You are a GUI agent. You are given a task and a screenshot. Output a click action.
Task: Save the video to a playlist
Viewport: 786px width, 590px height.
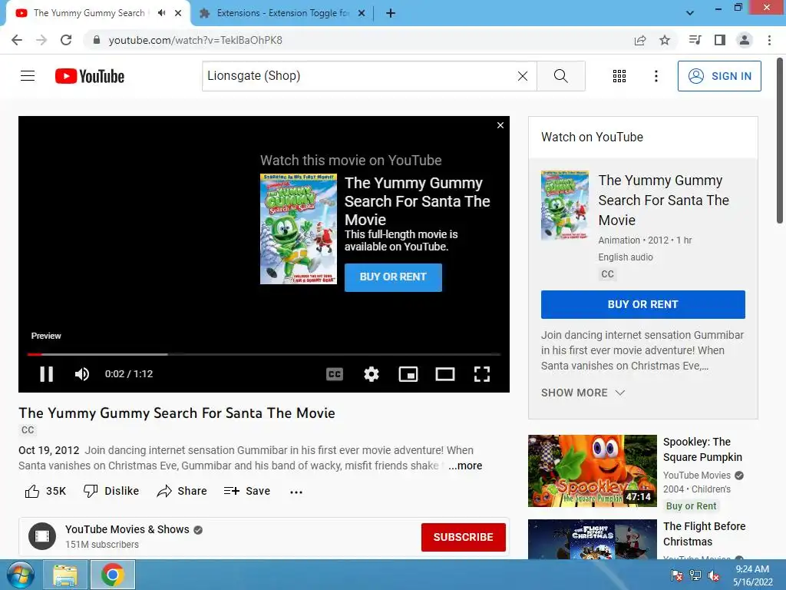click(x=247, y=491)
